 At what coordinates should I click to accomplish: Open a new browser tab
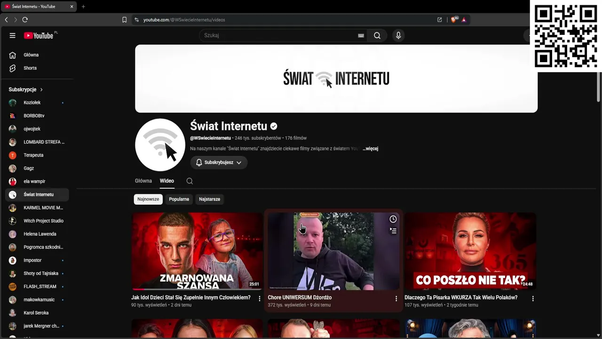pos(83,7)
